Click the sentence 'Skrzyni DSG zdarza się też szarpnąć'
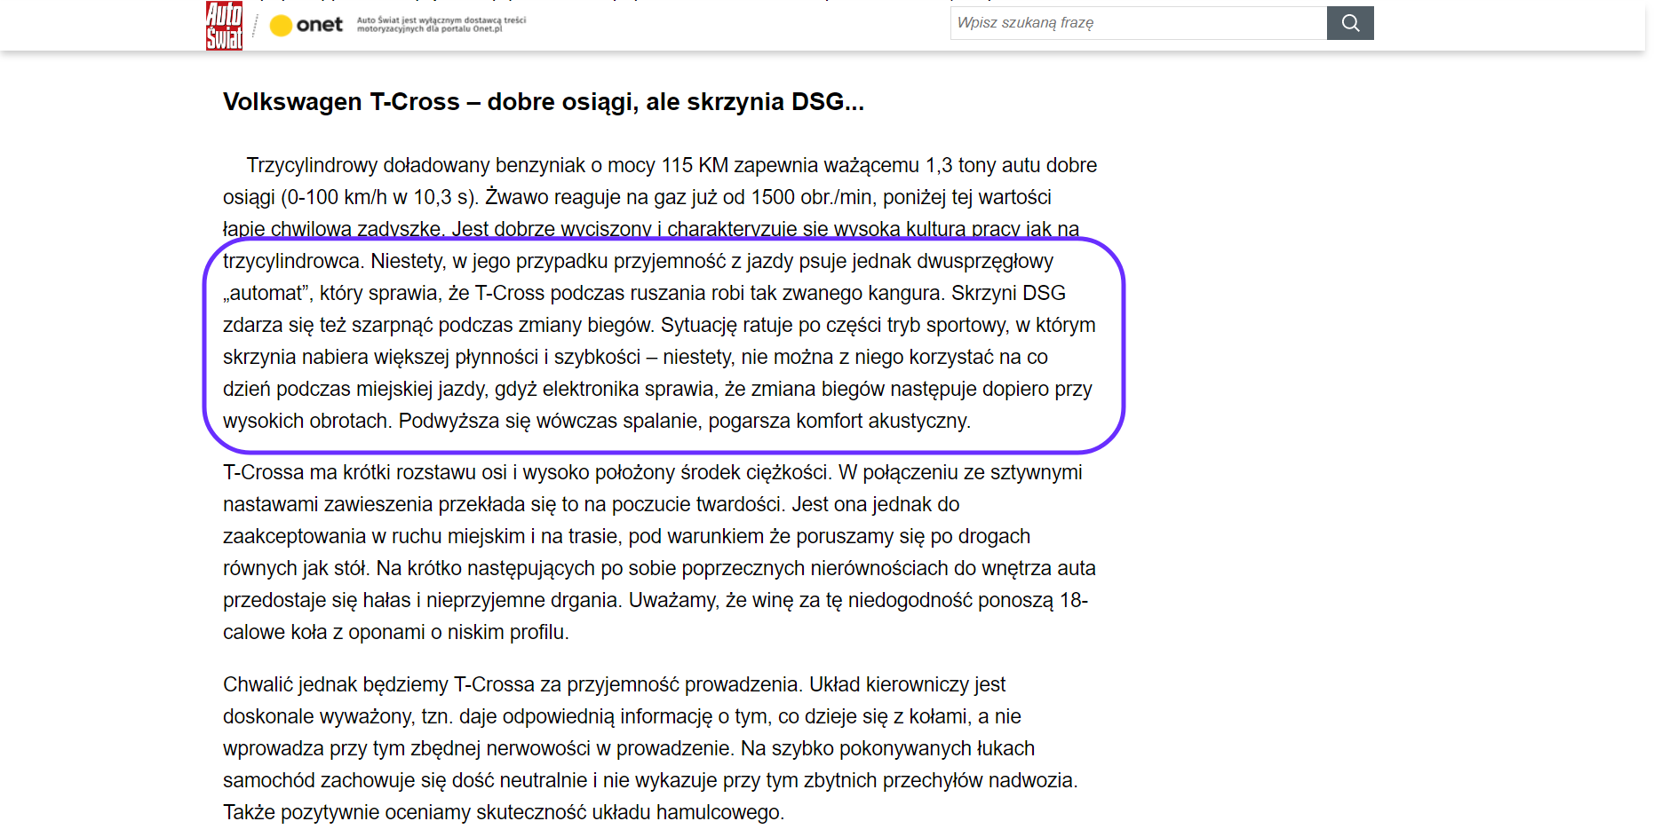The image size is (1661, 837). point(644,309)
